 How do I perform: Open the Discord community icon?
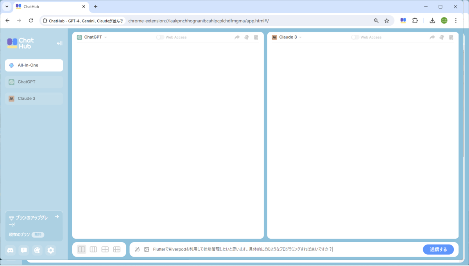pyautogui.click(x=11, y=250)
